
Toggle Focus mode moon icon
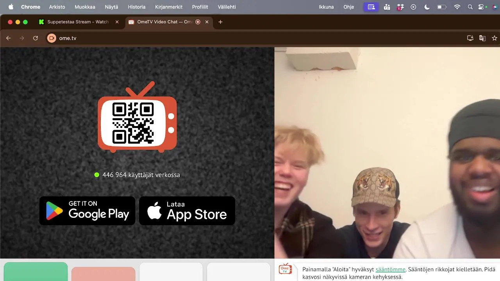(x=427, y=7)
